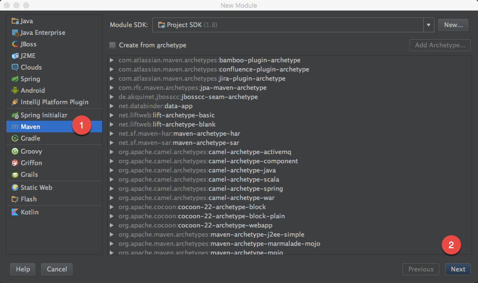Click the Spring Initializr icon
The image size is (478, 283).
point(15,115)
